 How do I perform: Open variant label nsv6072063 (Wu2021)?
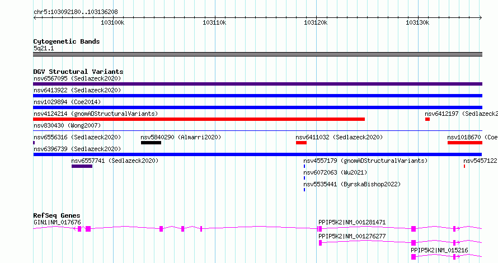[335, 172]
